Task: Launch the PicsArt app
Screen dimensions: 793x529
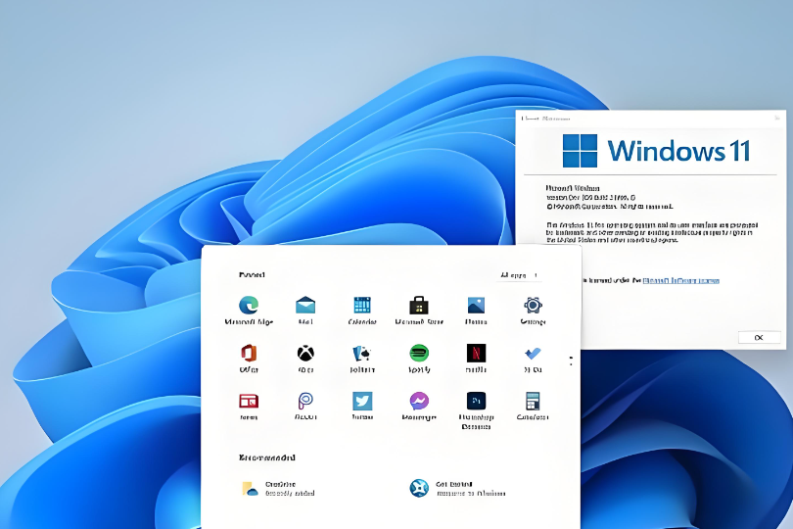Action: 305,406
